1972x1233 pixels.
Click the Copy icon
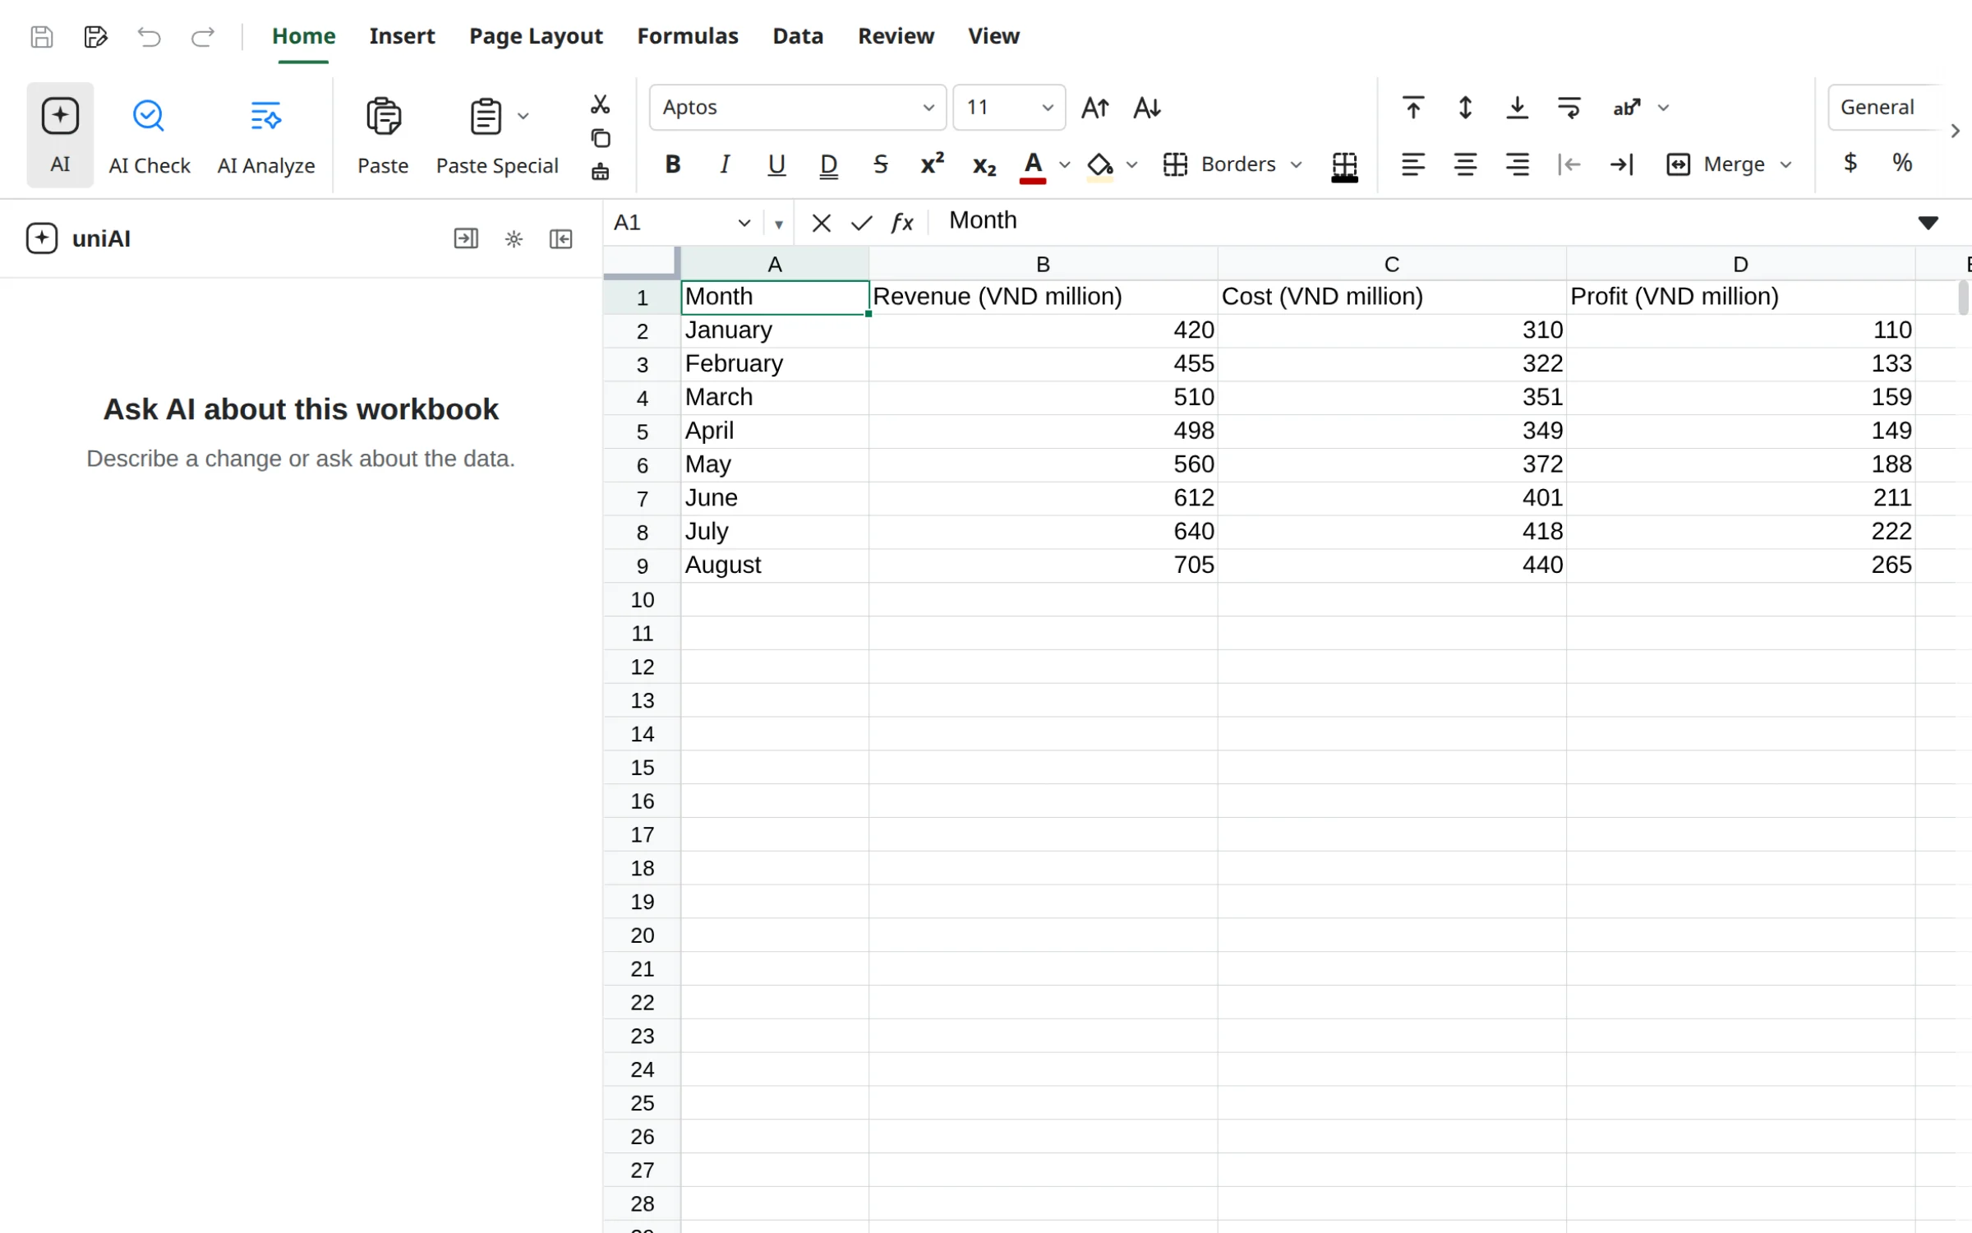coord(601,138)
